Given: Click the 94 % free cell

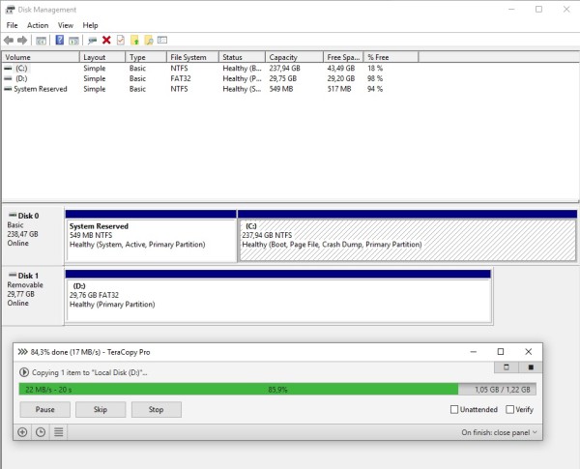Looking at the screenshot, I should [375, 89].
